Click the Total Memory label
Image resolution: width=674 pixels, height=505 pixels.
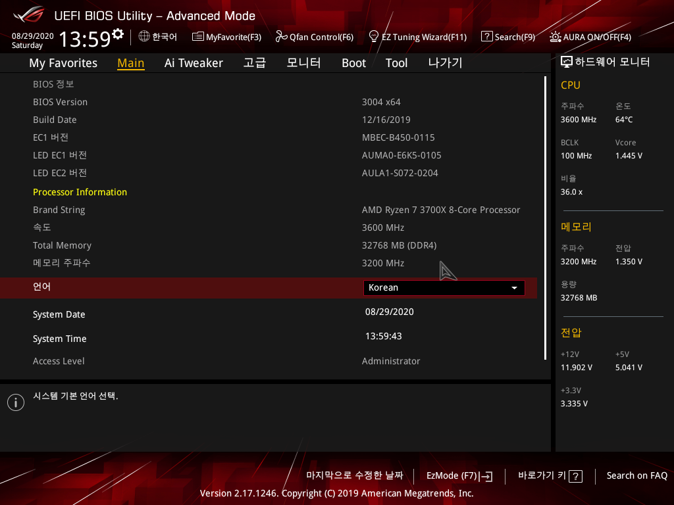(x=62, y=246)
